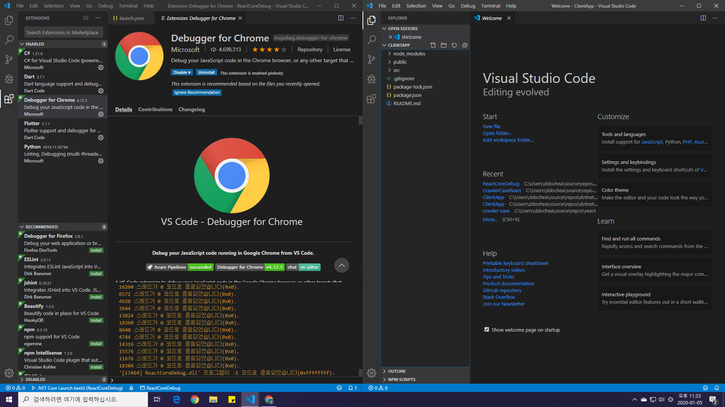The image size is (725, 407).
Task: Collapse all folders icon in Explorer
Action: coord(465,45)
